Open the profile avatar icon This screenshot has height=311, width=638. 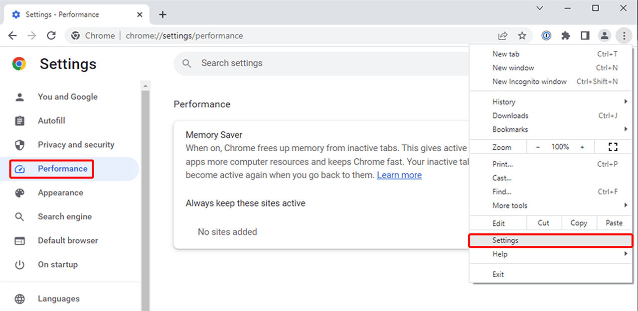pos(604,36)
